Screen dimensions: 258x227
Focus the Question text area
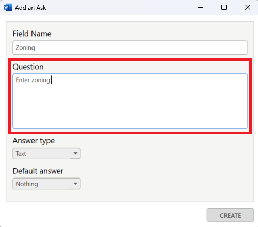click(x=130, y=101)
